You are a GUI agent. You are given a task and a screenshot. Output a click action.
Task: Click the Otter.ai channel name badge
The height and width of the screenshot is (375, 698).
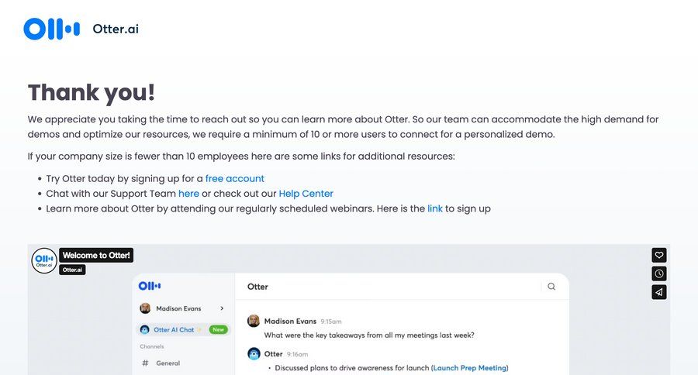pos(72,270)
